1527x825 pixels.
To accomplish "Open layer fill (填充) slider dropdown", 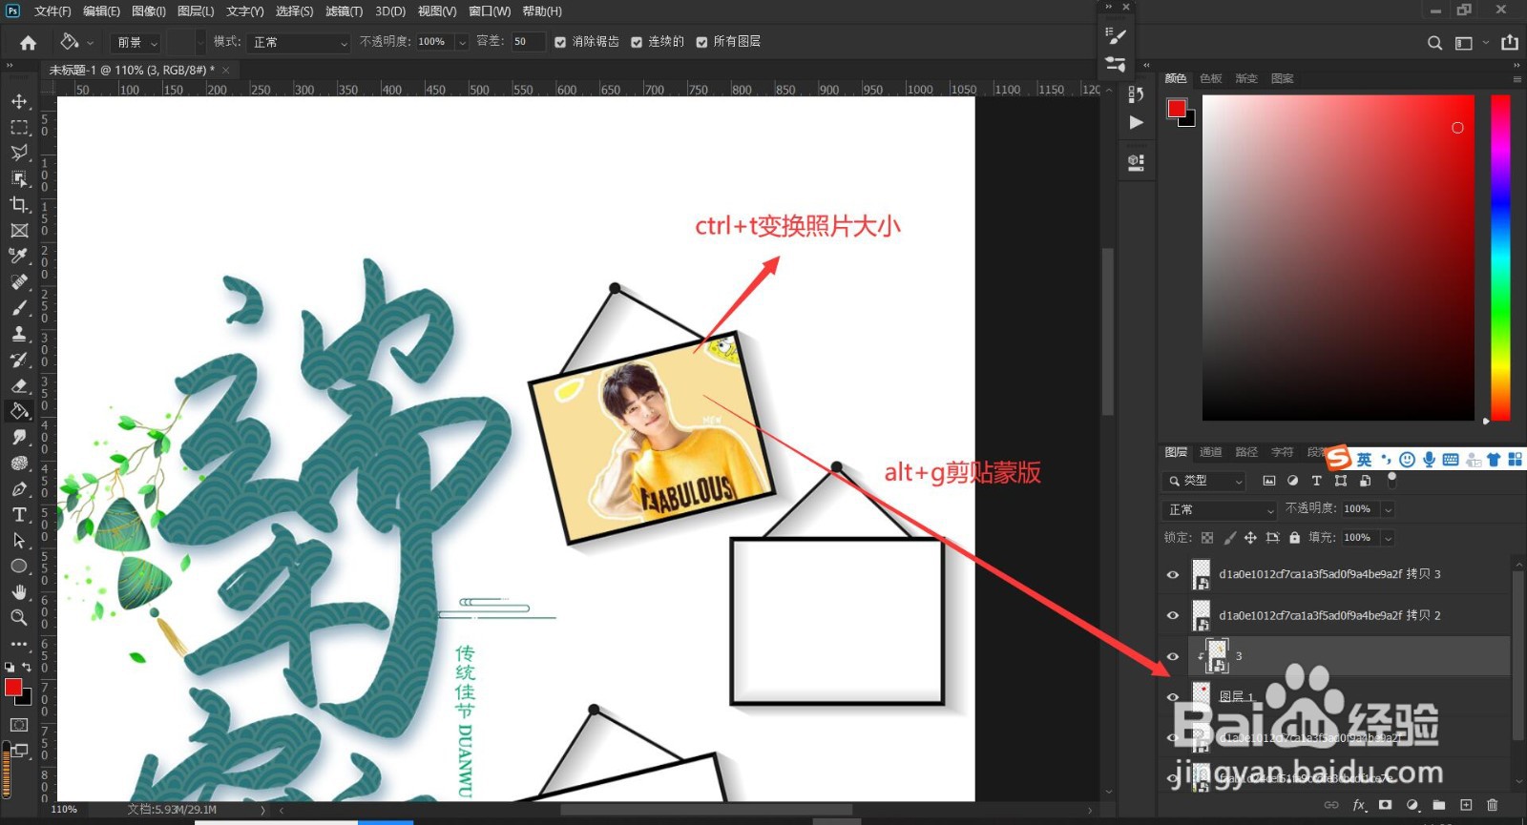I will pos(1389,538).
